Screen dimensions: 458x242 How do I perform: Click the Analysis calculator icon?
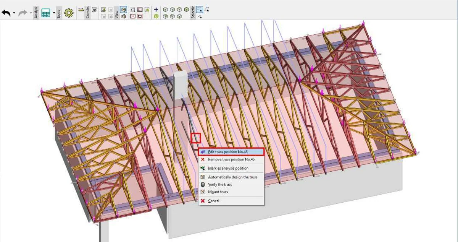(46, 13)
